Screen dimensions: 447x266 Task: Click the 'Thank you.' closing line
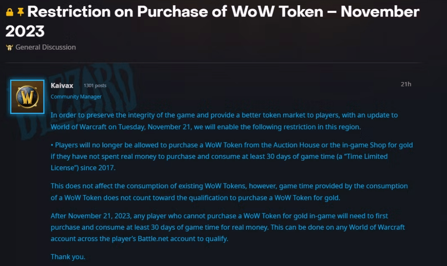[68, 256]
